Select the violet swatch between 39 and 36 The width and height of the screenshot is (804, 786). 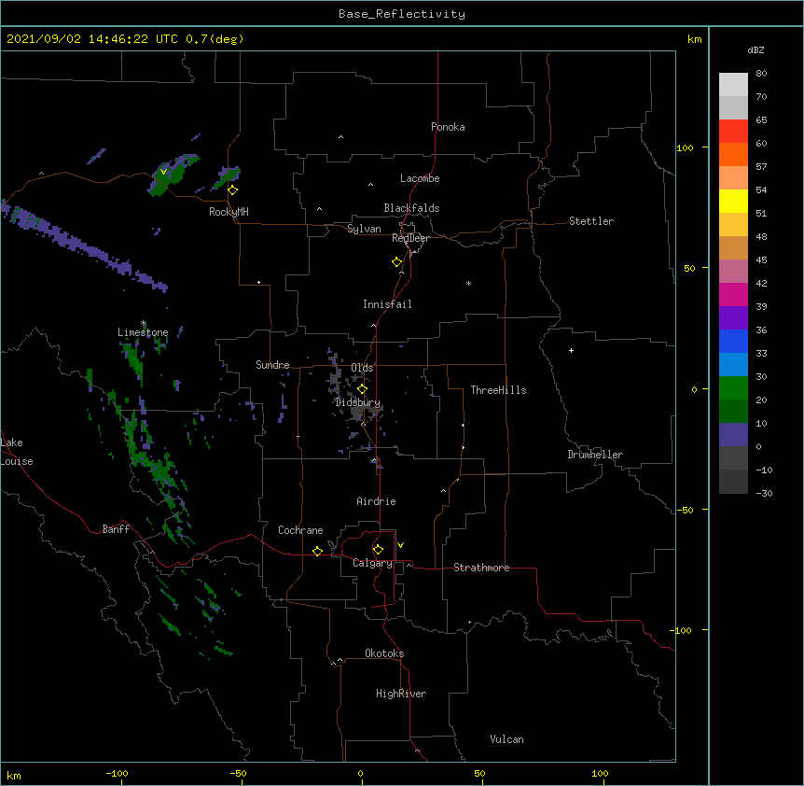click(x=733, y=318)
